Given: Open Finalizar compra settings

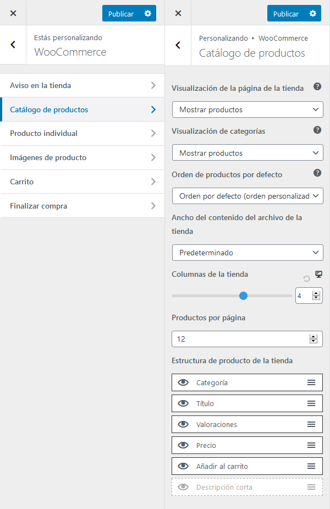Looking at the screenshot, I should coord(82,206).
